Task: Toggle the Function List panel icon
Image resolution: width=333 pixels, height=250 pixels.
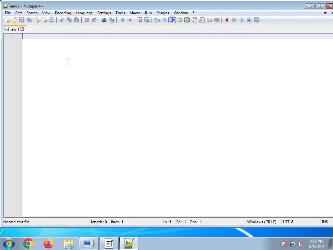Action: (x=202, y=20)
